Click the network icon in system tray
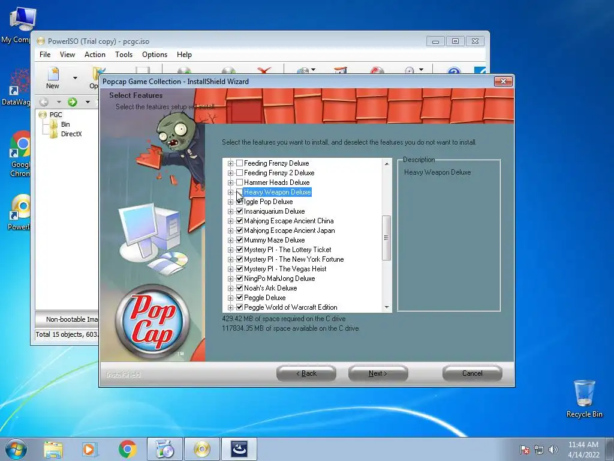 [539, 450]
